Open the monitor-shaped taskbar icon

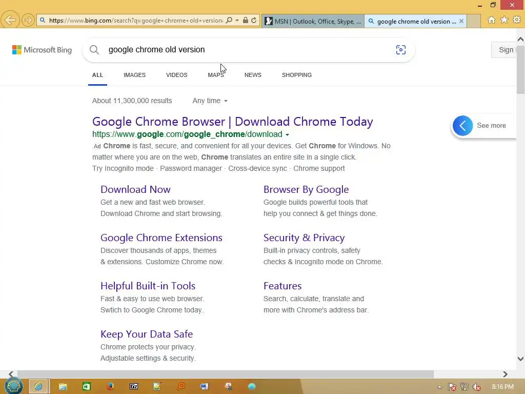coord(204,387)
